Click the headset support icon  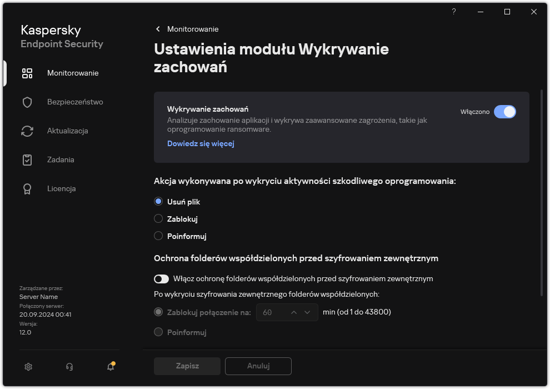click(x=69, y=367)
